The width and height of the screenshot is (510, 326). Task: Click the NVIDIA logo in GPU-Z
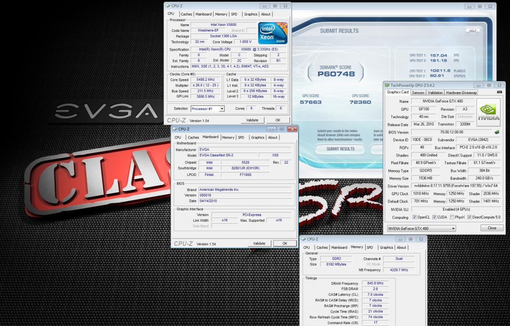pos(488,112)
